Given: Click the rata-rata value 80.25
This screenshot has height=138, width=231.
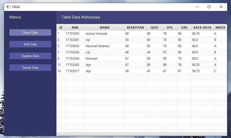Looking at the screenshot, I should tap(202, 65).
